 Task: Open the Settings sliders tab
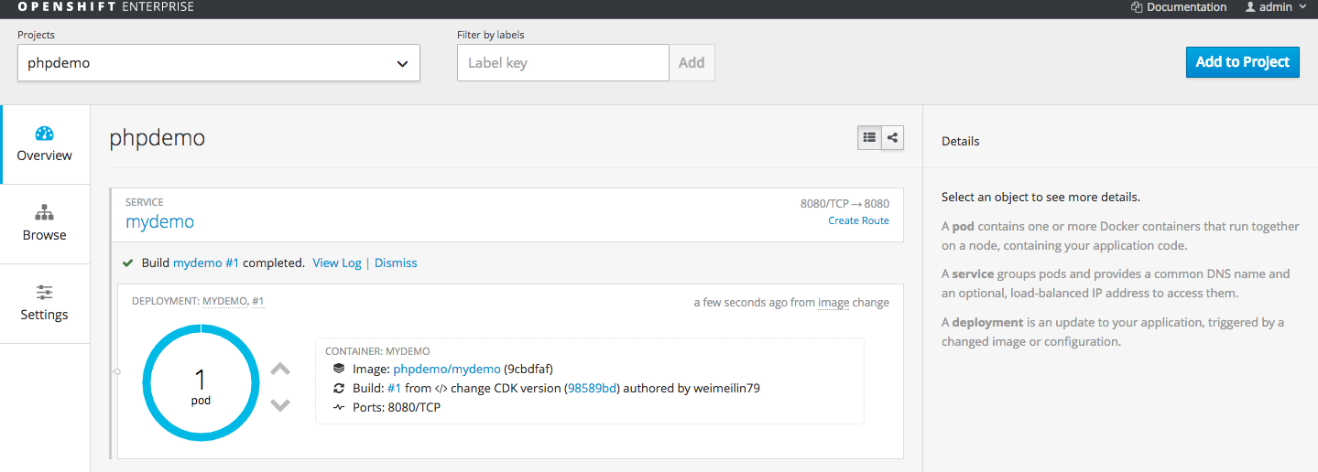45,304
